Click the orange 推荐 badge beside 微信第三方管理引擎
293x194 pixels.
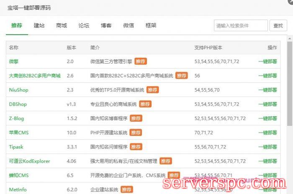[141, 61]
